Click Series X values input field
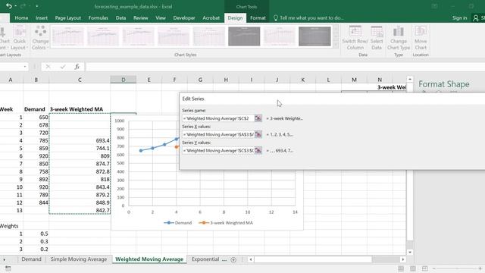 click(218, 134)
